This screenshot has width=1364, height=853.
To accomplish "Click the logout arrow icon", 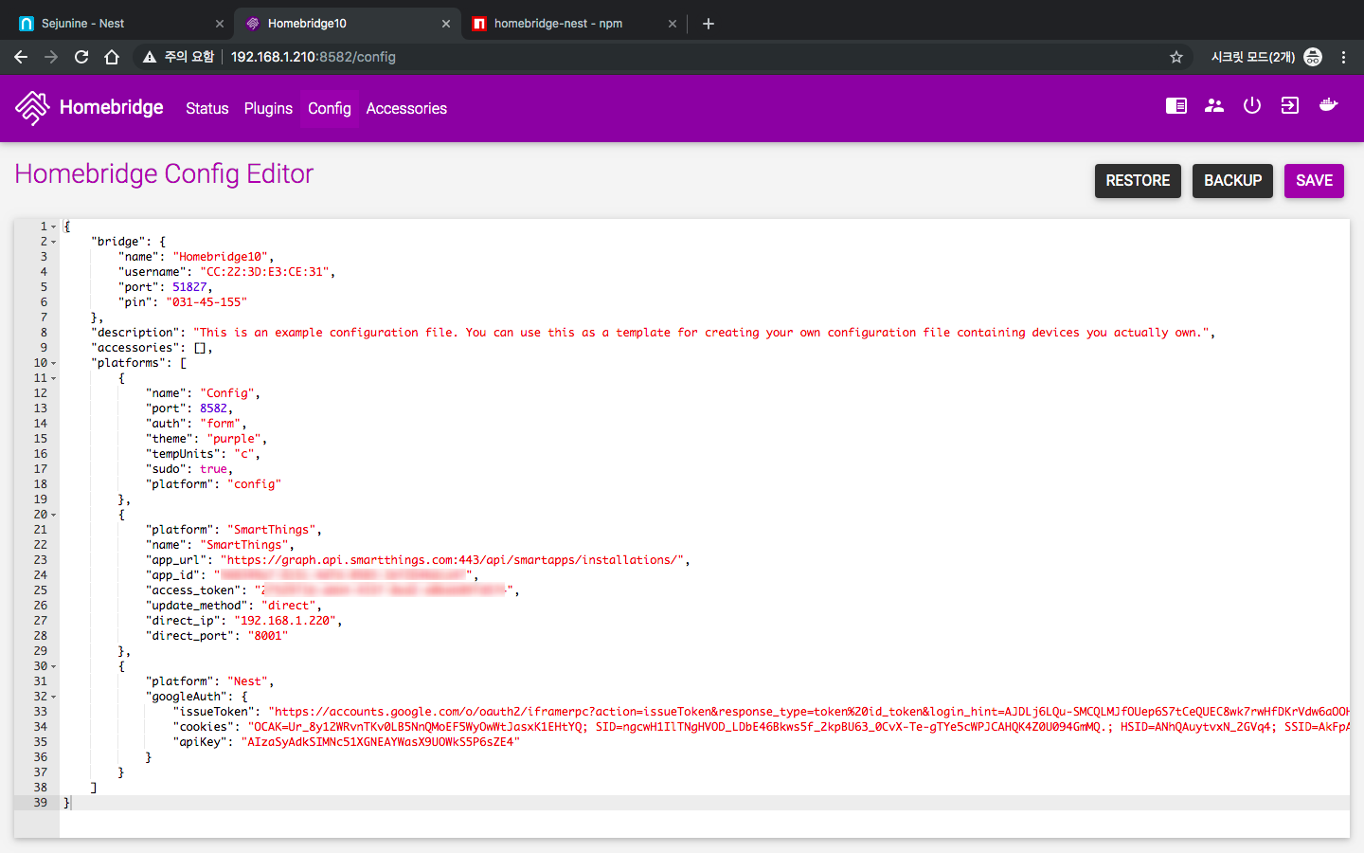I will (x=1290, y=106).
